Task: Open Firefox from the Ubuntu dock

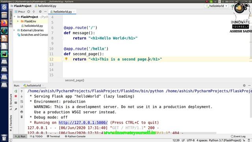Action: (4, 23)
